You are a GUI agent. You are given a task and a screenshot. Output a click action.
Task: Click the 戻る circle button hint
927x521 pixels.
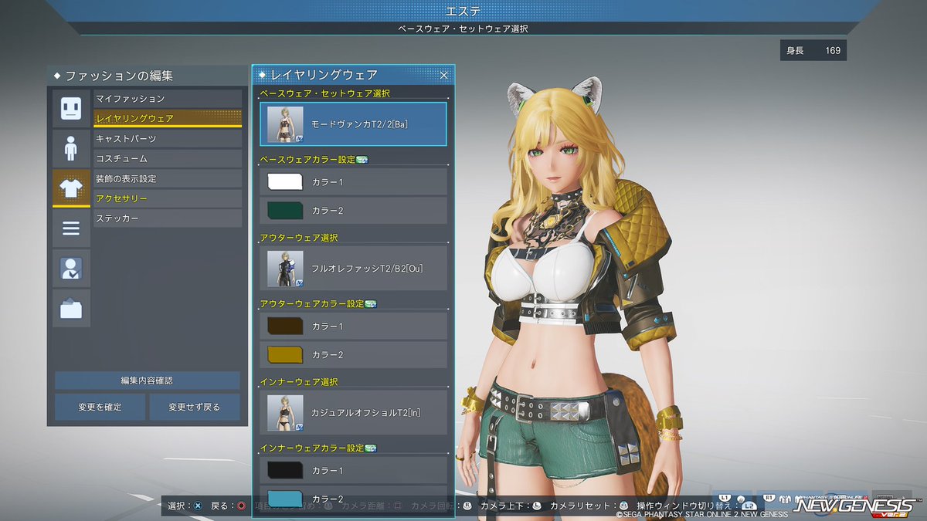pos(229,506)
